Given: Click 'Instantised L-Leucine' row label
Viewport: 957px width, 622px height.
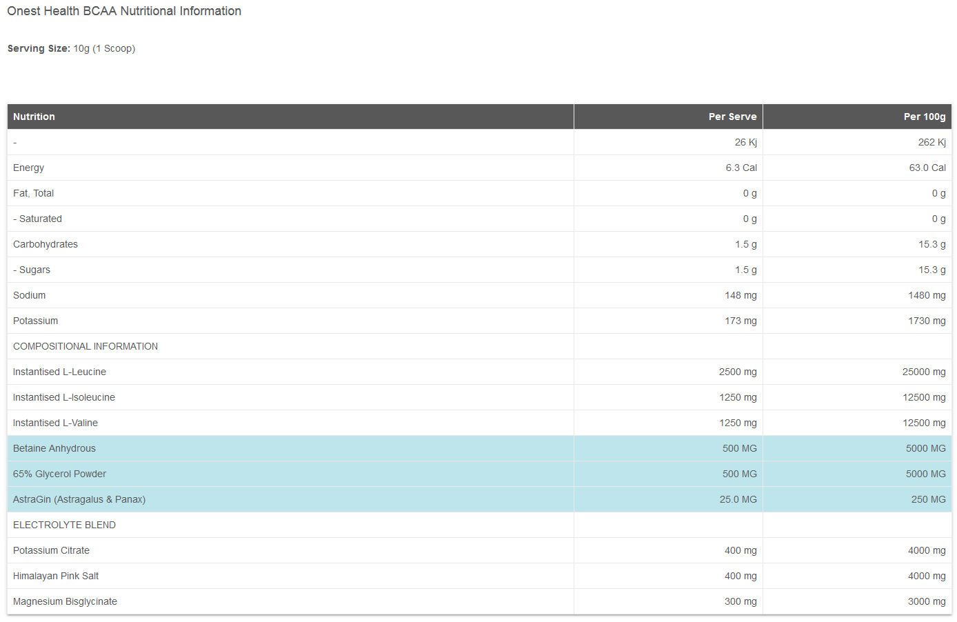Looking at the screenshot, I should pyautogui.click(x=59, y=372).
